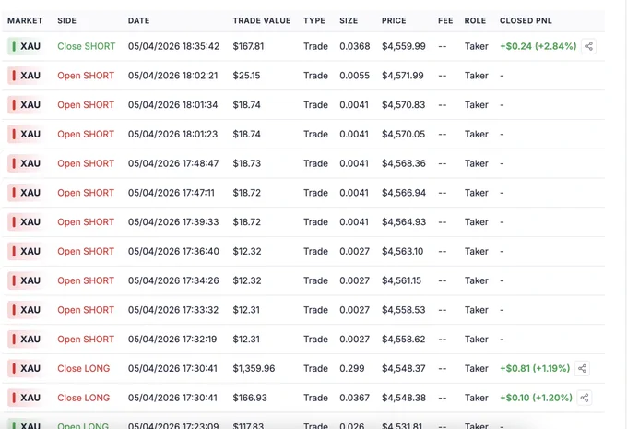Select trade value $167.81
Screen dimensions: 627x429
point(248,46)
